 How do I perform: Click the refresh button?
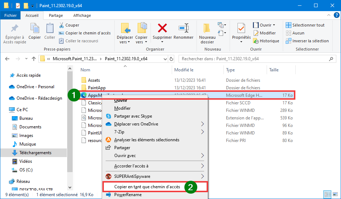[171, 59]
